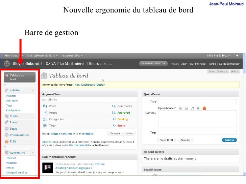This screenshot has width=246, height=184.
Task: Collapse the Articles menu section arrow
Action: click(33, 90)
